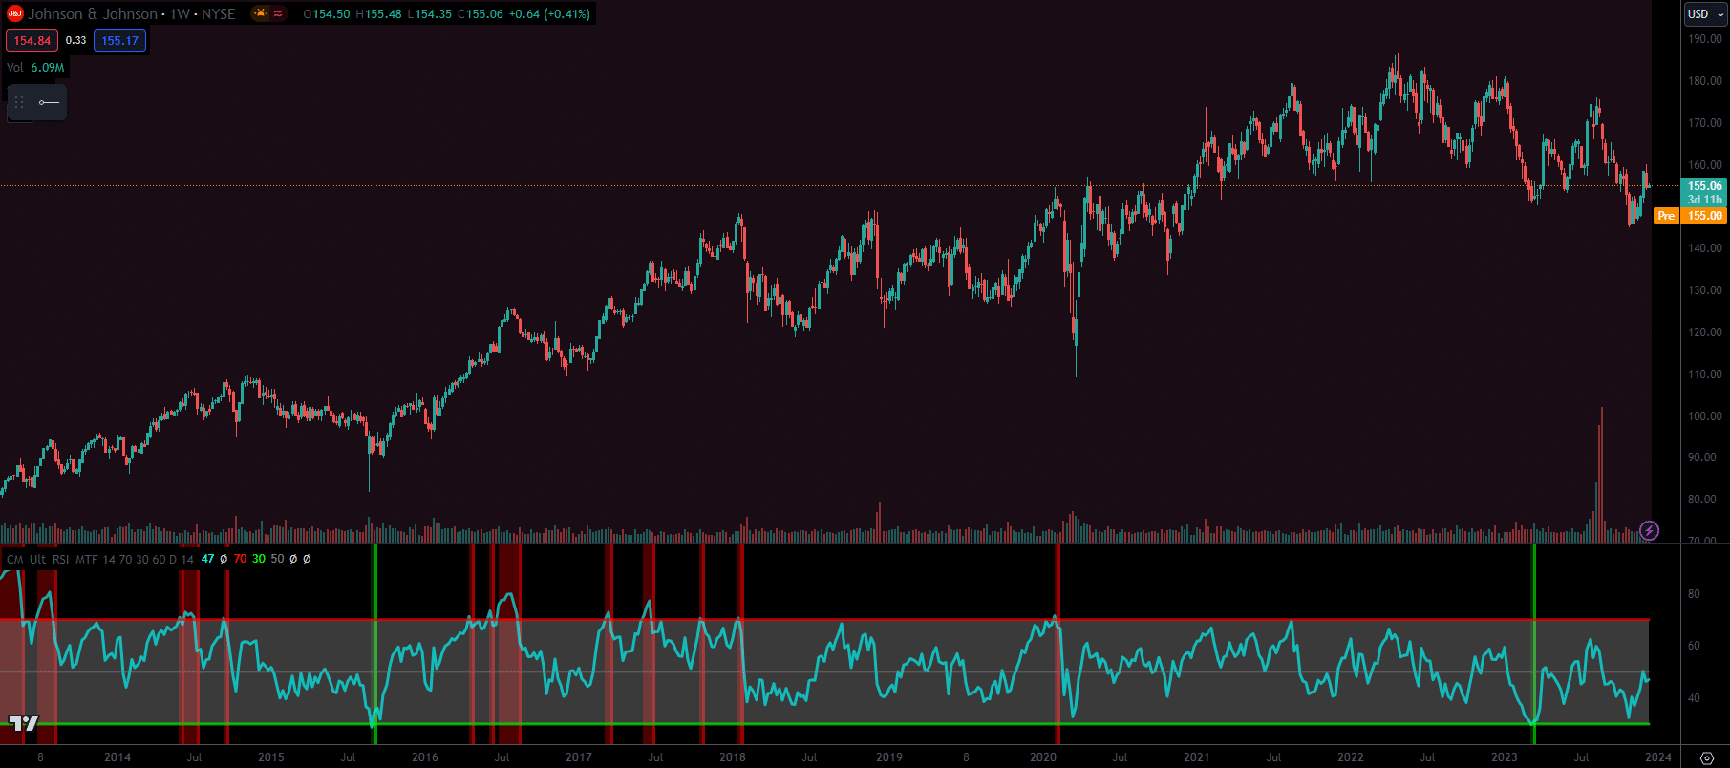The image size is (1730, 768).
Task: Click the 2023 label on the time axis
Action: point(1504,757)
